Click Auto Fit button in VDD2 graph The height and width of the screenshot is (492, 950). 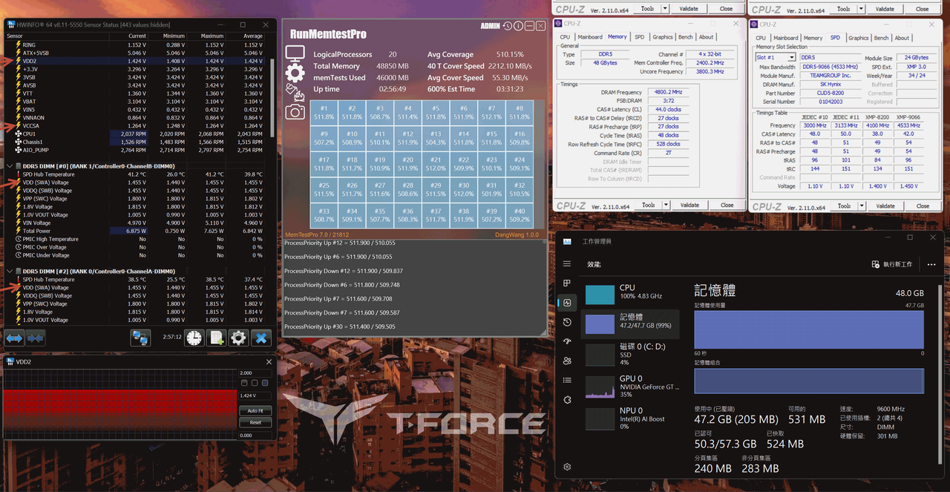pos(255,410)
